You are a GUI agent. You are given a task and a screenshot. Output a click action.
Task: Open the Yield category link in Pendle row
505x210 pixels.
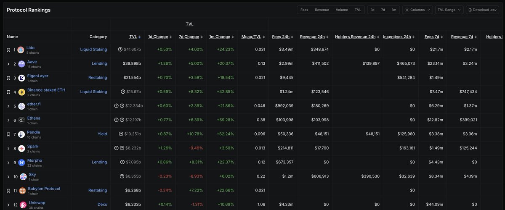[102, 134]
